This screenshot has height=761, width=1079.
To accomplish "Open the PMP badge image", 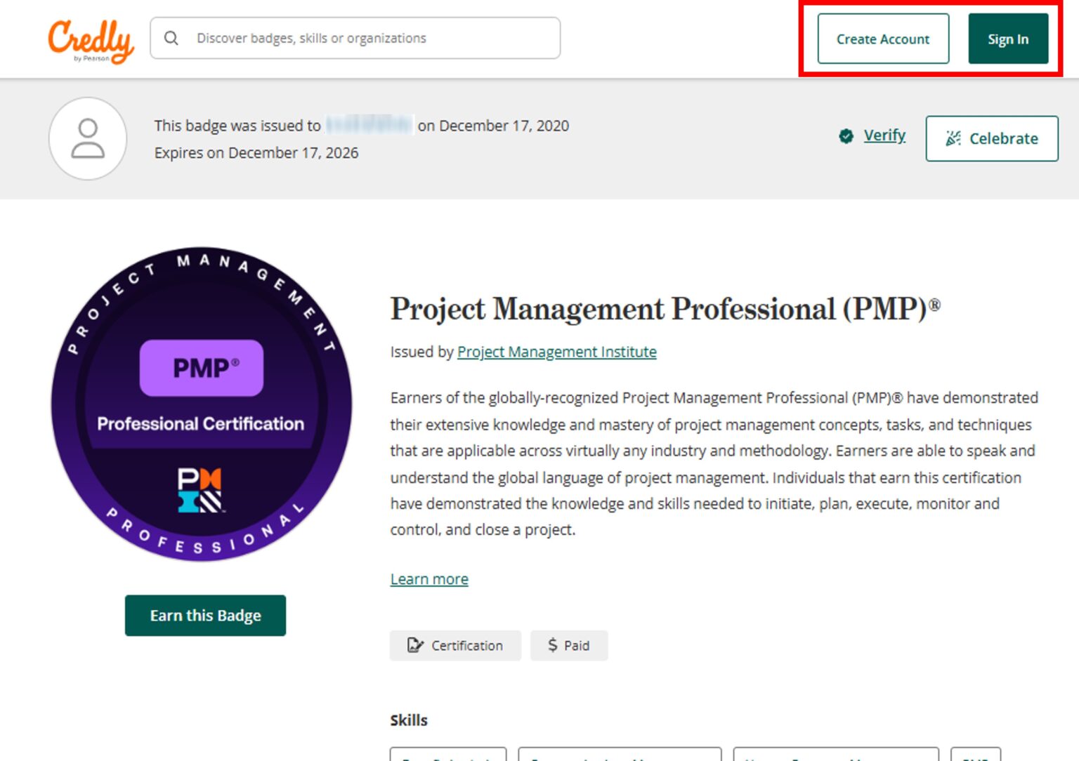I will [x=202, y=404].
